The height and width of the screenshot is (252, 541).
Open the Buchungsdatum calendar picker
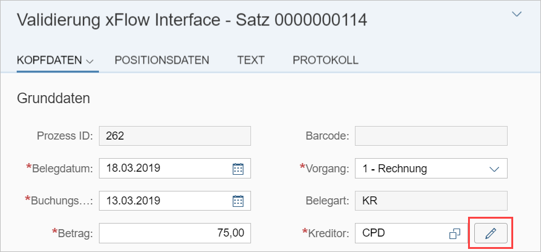238,201
